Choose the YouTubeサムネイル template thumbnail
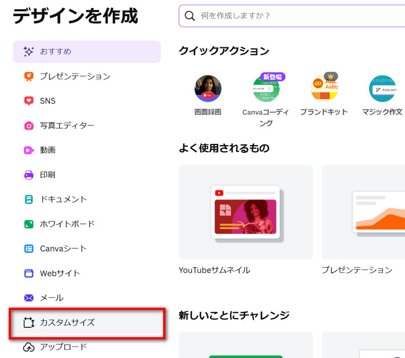 click(246, 212)
